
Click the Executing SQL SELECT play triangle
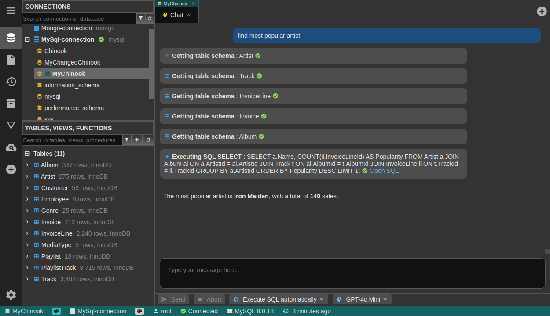tap(167, 157)
